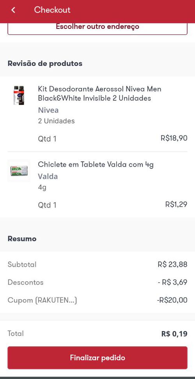The width and height of the screenshot is (195, 379).
Task: Click the Descontos - R$ 3,69 amount
Action: (x=172, y=282)
